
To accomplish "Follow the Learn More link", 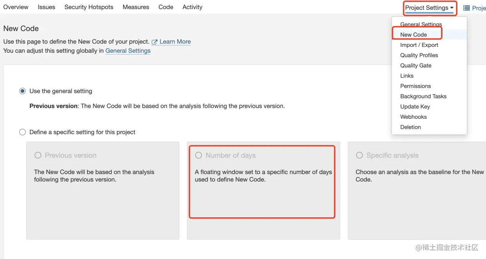I will (175, 42).
